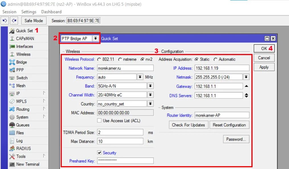Select the 802.11 wireless protocol
The width and height of the screenshot is (289, 169).
point(99,59)
